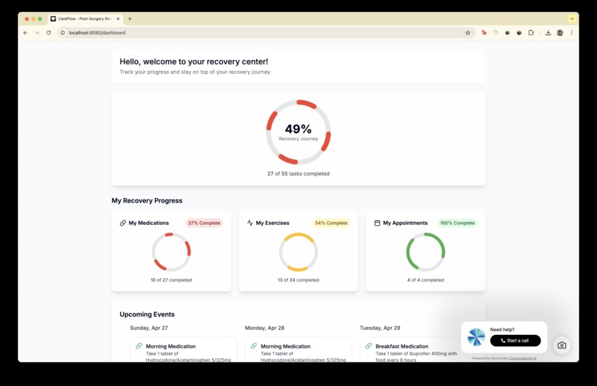Image resolution: width=597 pixels, height=386 pixels.
Task: View site information icon in address bar
Action: click(63, 33)
